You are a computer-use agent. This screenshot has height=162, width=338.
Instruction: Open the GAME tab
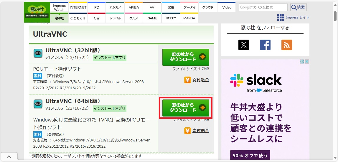(x=152, y=18)
